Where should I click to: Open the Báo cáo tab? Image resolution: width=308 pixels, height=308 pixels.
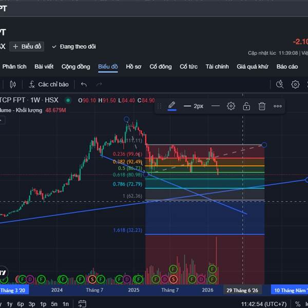pos(287,67)
